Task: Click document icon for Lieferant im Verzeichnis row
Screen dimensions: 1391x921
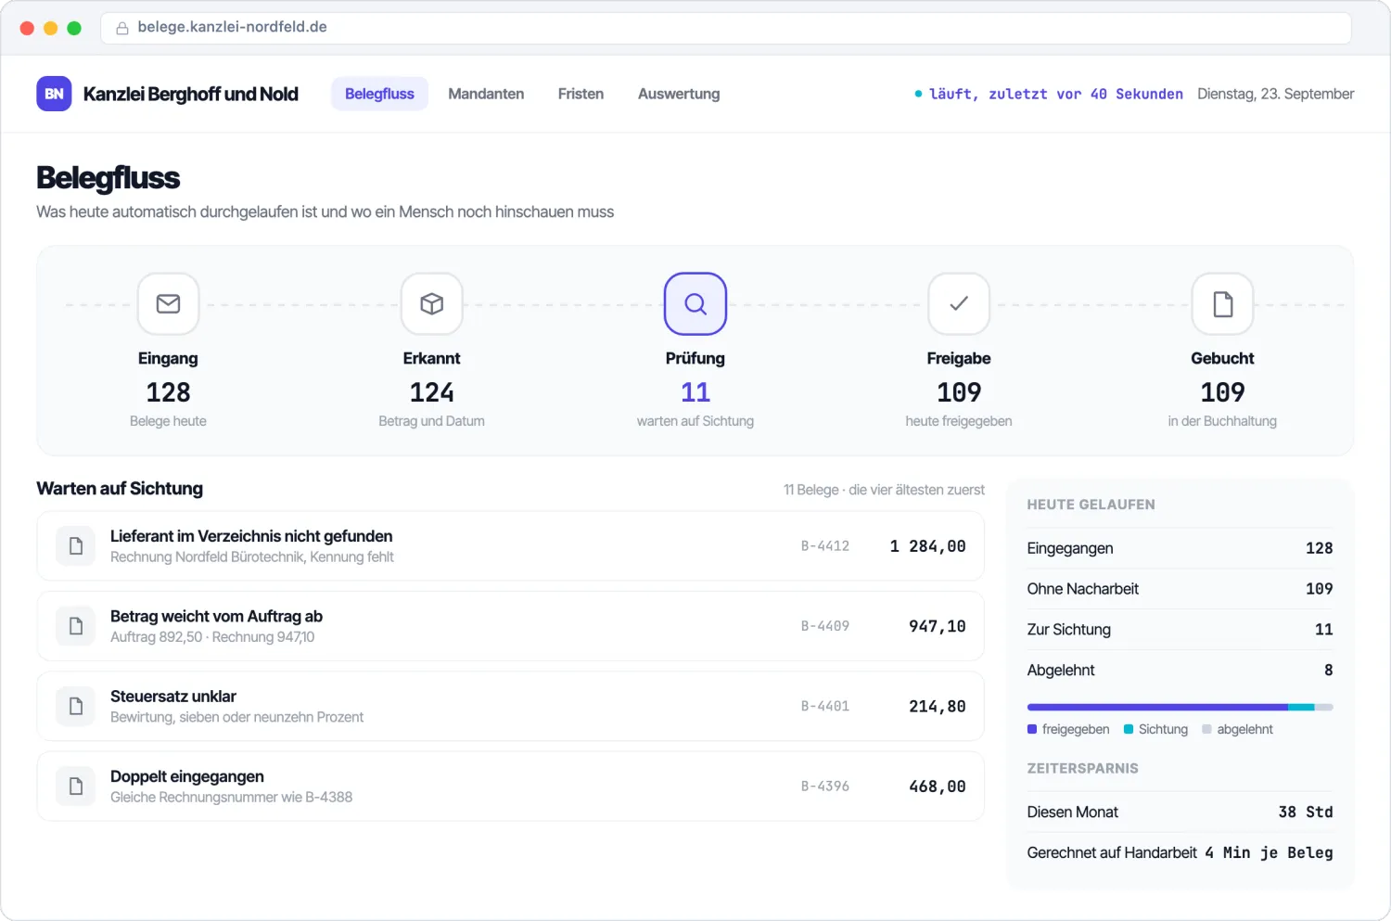Action: point(76,546)
